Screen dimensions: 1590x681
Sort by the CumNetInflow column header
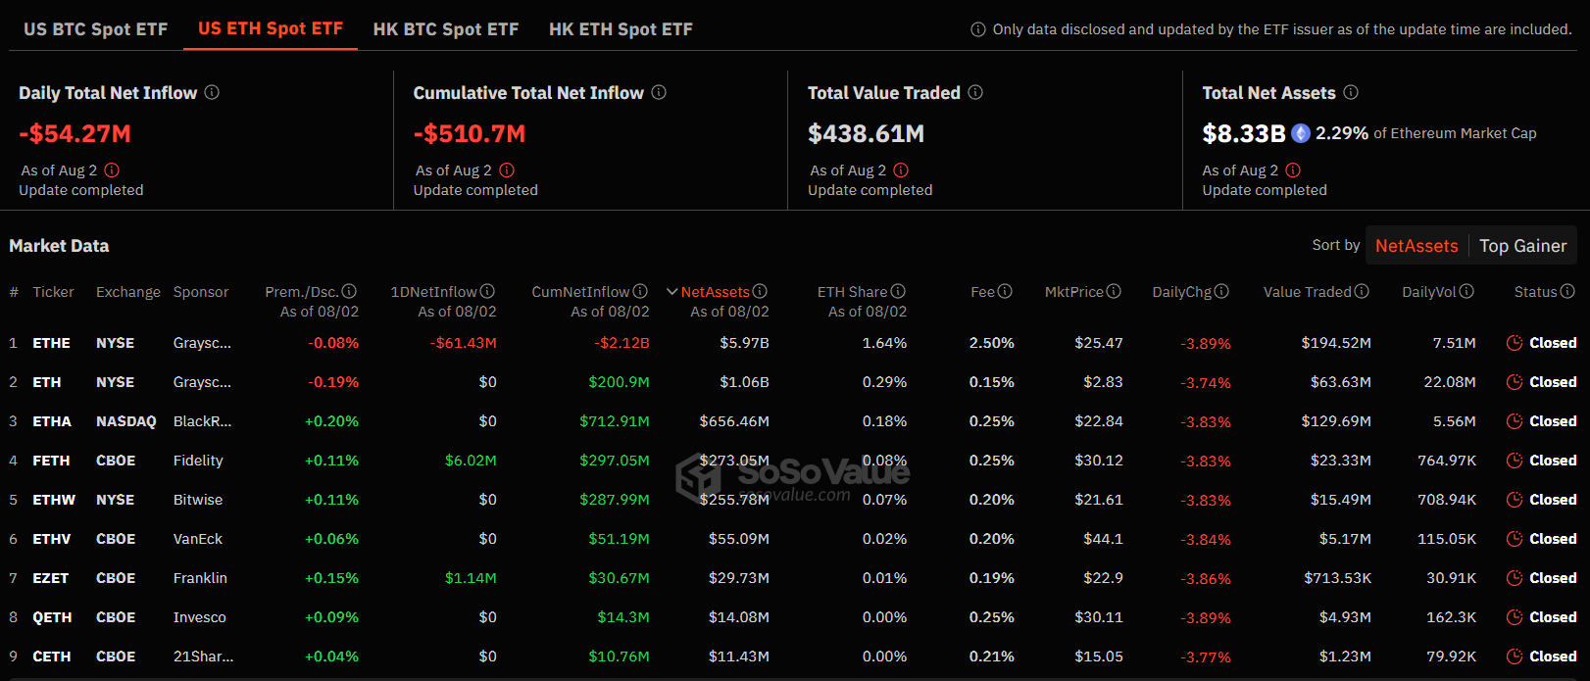[x=580, y=292]
